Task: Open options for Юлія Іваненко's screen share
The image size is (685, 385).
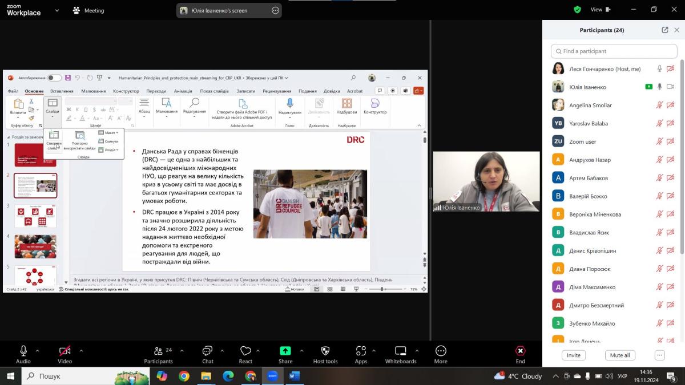Action: coord(275,10)
